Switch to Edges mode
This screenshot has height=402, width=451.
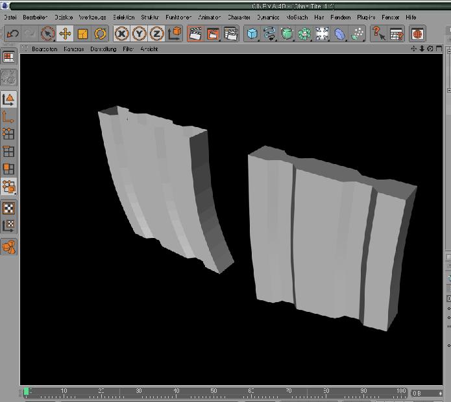tap(8, 152)
